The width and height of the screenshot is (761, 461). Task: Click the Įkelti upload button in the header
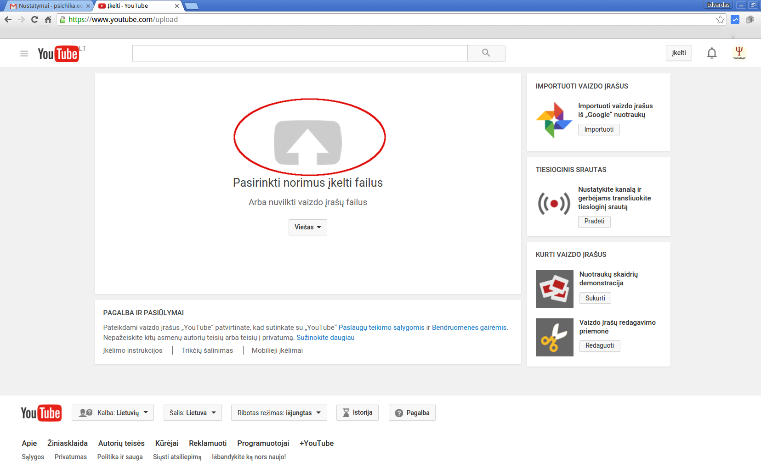pyautogui.click(x=679, y=53)
